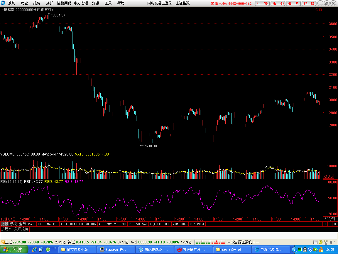Open the Windows 开始 start button
Image resolution: width=338 pixels, height=254 pixels.
click(x=14, y=250)
